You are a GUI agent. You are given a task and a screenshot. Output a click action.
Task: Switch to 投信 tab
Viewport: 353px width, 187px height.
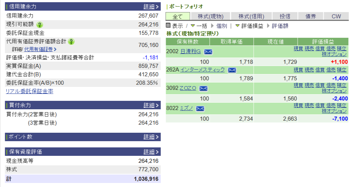pos(285,16)
